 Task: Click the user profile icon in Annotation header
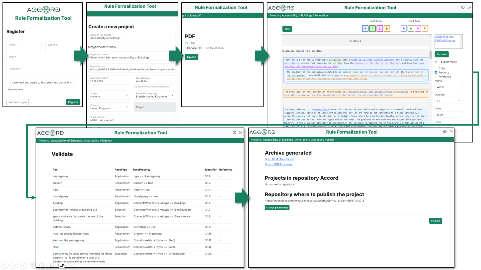click(463, 7)
